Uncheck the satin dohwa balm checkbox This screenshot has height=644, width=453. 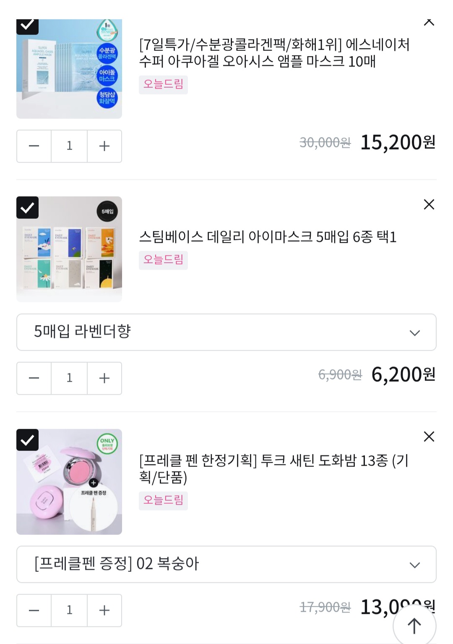point(27,440)
